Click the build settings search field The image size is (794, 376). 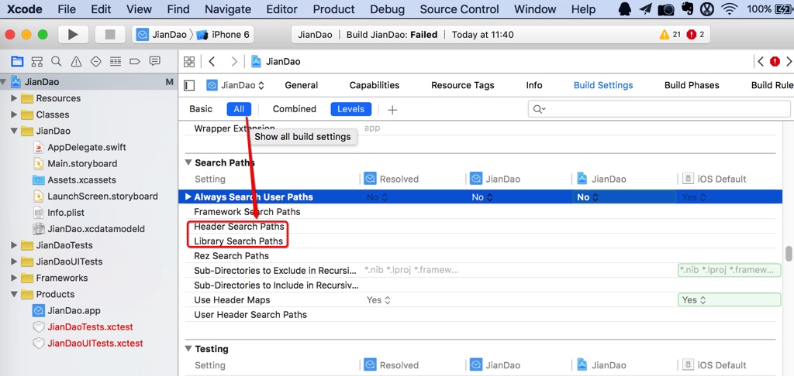pos(659,109)
